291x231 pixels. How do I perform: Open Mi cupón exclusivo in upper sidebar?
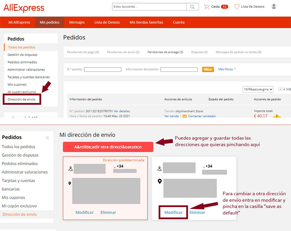click(x=22, y=92)
